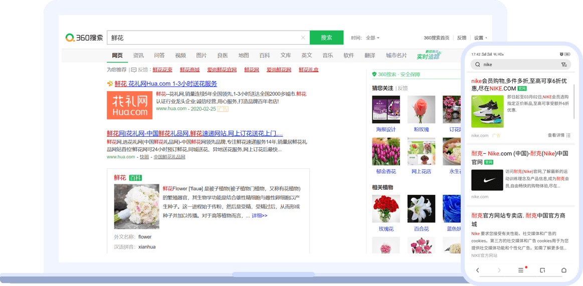Image resolution: width=583 pixels, height=286 pixels.
Task: Open the 设置 settings dropdown
Action: [480, 38]
